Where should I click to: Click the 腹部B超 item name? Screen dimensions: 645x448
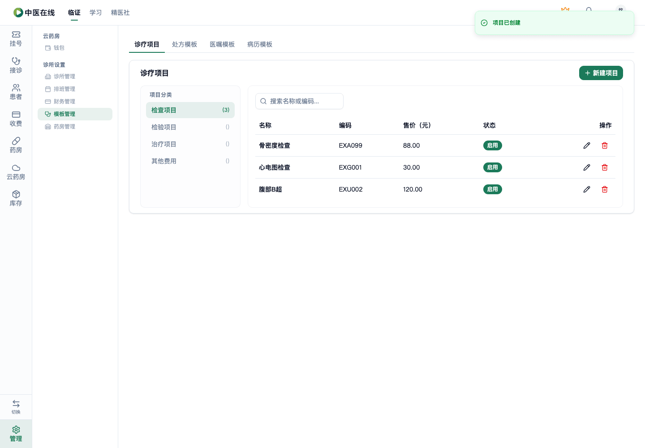[271, 189]
